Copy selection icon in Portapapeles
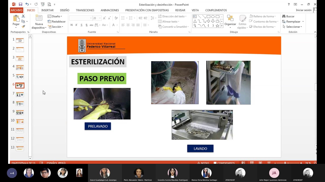Image resolution: width=325 pixels, height=182 pixels. tap(23, 21)
